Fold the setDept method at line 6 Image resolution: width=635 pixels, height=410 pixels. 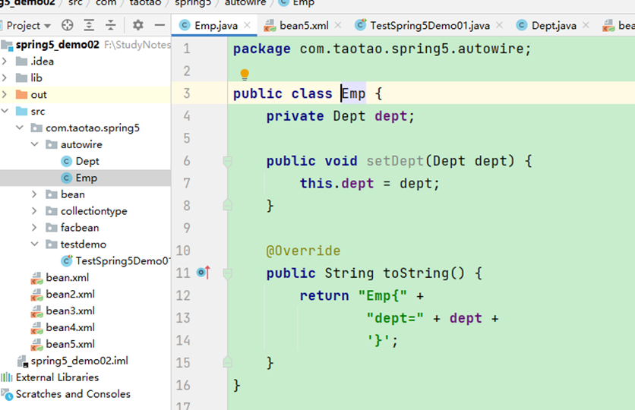click(228, 161)
